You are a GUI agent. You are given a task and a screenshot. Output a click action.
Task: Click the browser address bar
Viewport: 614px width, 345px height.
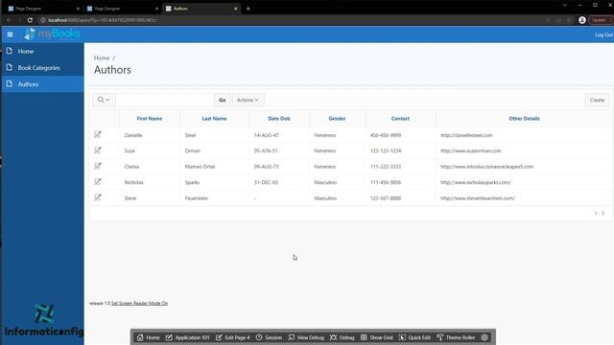(x=290, y=20)
